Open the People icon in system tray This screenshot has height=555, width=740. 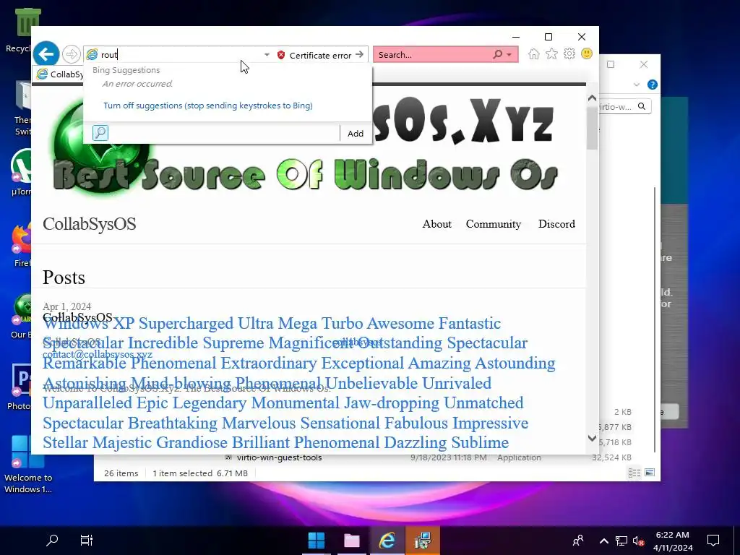point(577,541)
